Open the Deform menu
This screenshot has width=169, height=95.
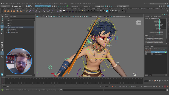(51, 4)
